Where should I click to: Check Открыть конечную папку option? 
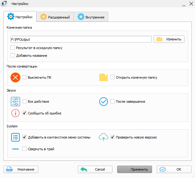(112, 77)
